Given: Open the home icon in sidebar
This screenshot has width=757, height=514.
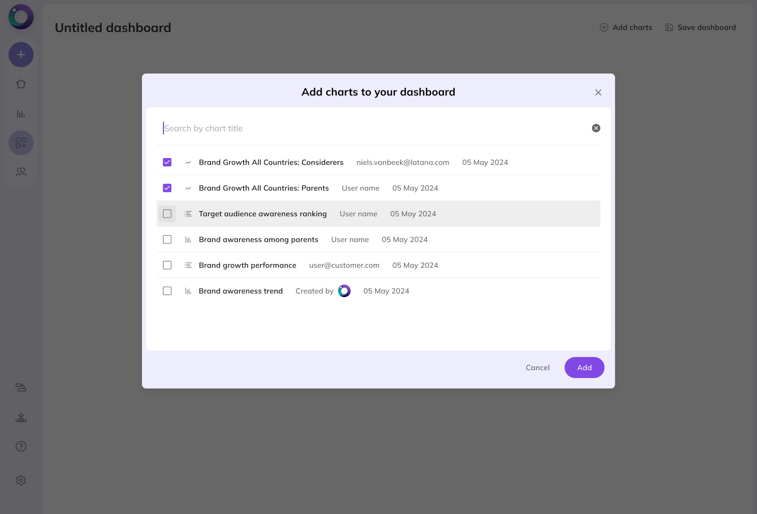Looking at the screenshot, I should (21, 84).
